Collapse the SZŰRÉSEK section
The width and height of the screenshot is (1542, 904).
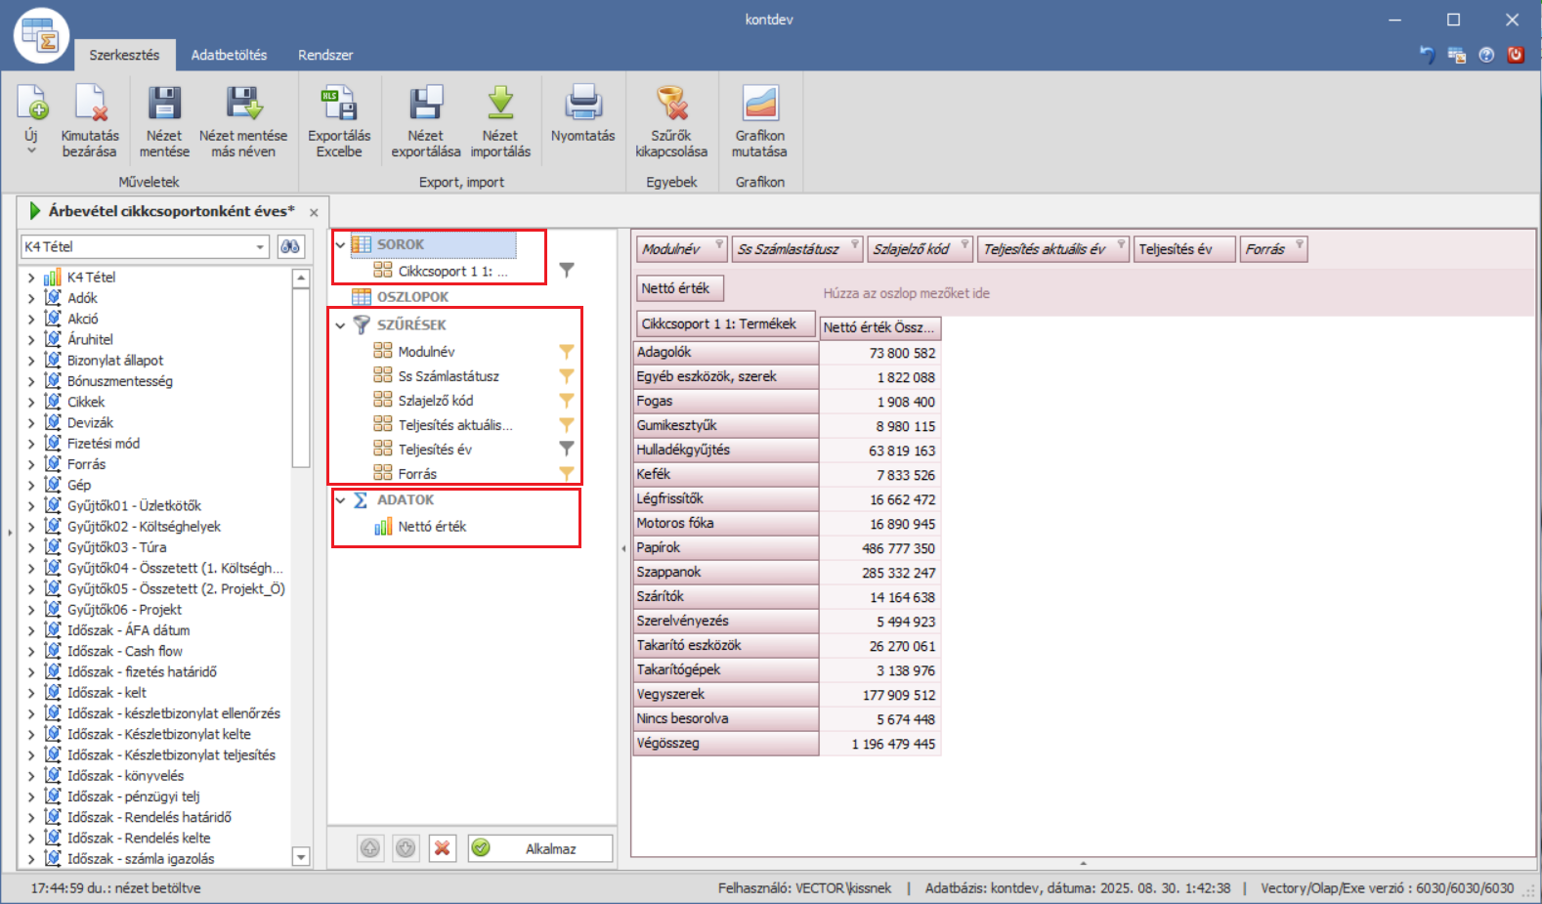point(340,325)
